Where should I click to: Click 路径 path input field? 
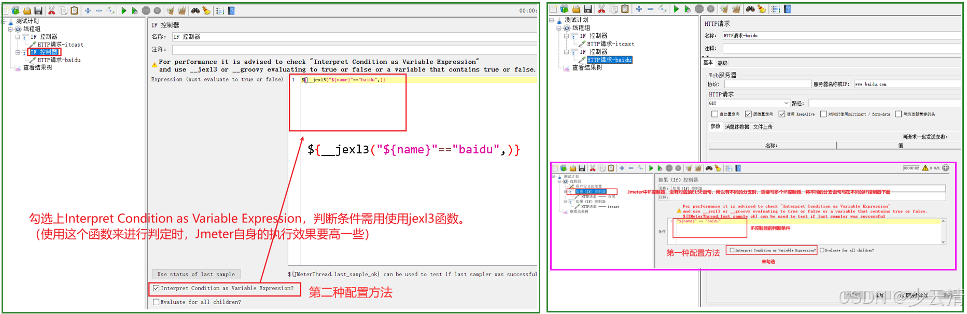click(885, 103)
